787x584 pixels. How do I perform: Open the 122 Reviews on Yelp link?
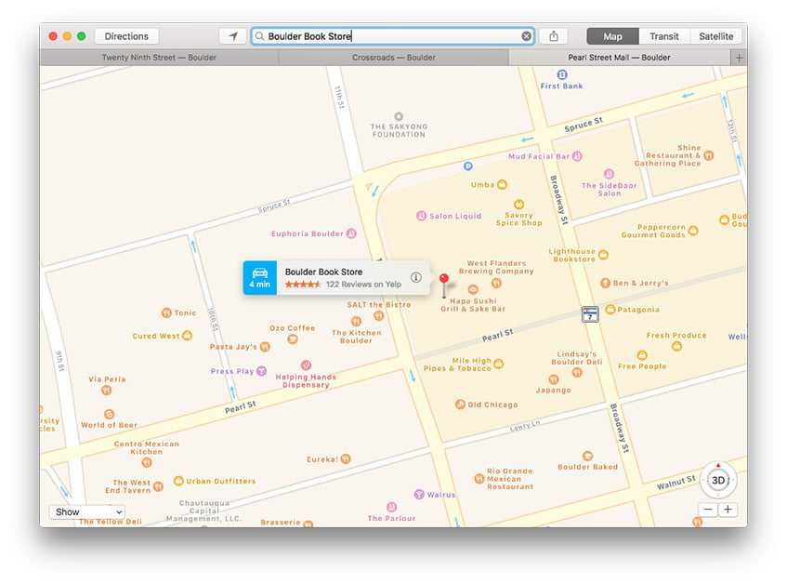pyautogui.click(x=355, y=285)
